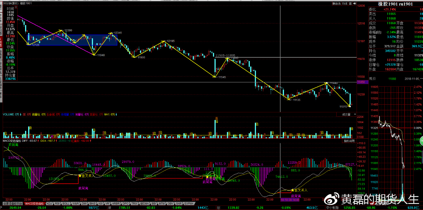Switch to the TRIX indicator tab
This screenshot has width=423, height=210.
point(135,204)
